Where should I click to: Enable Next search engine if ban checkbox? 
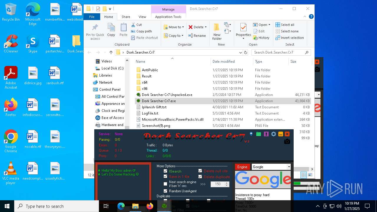[166, 184]
